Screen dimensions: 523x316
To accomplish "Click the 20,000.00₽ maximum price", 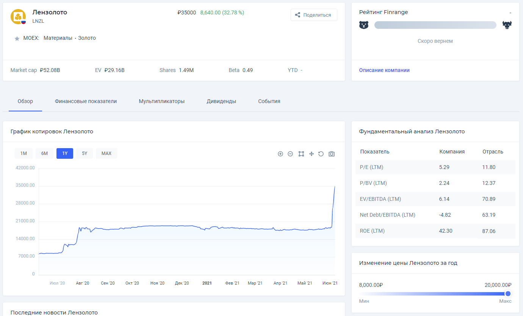I will tap(498, 285).
